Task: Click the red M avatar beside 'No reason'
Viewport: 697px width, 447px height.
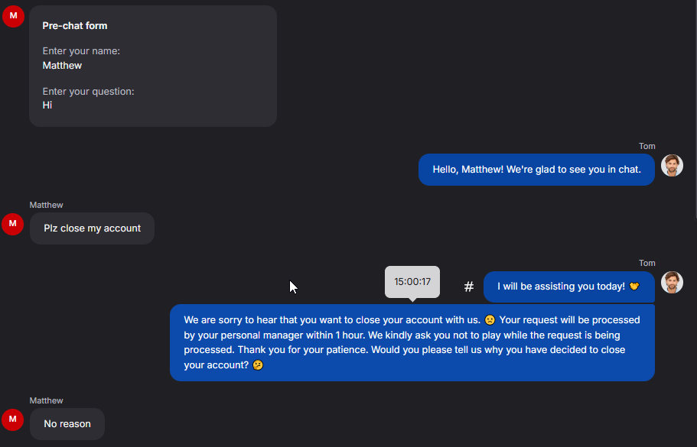Action: [13, 419]
